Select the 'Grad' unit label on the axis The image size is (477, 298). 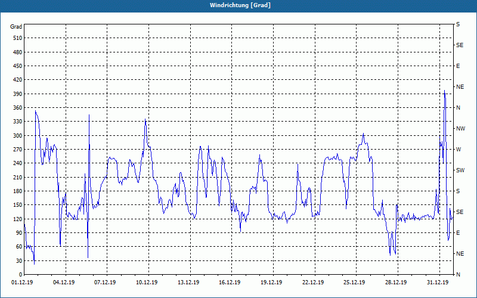(x=16, y=27)
